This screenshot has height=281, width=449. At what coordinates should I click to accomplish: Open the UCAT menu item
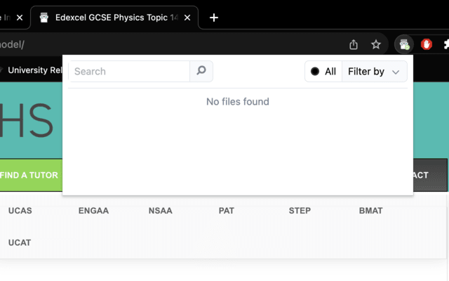coord(20,242)
